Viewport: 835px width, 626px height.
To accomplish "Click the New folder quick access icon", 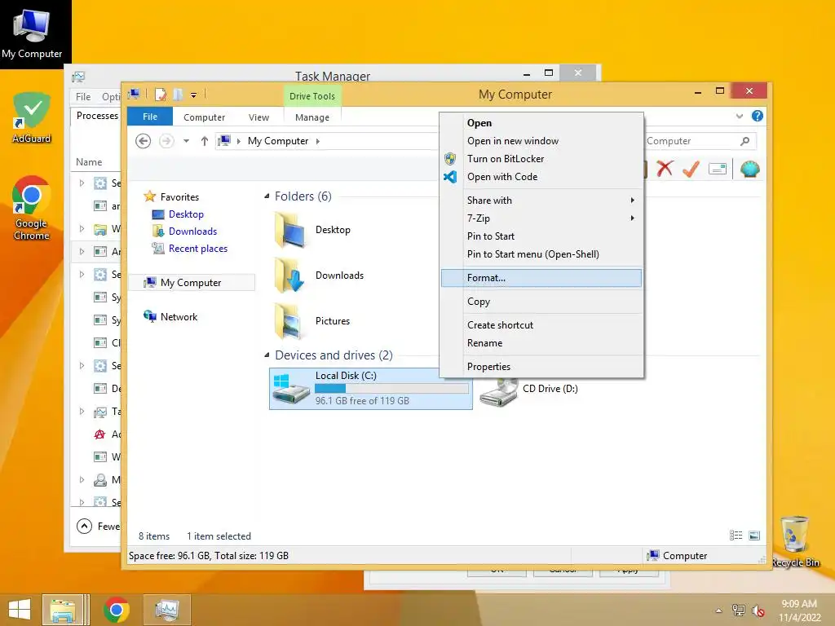I will pyautogui.click(x=177, y=95).
